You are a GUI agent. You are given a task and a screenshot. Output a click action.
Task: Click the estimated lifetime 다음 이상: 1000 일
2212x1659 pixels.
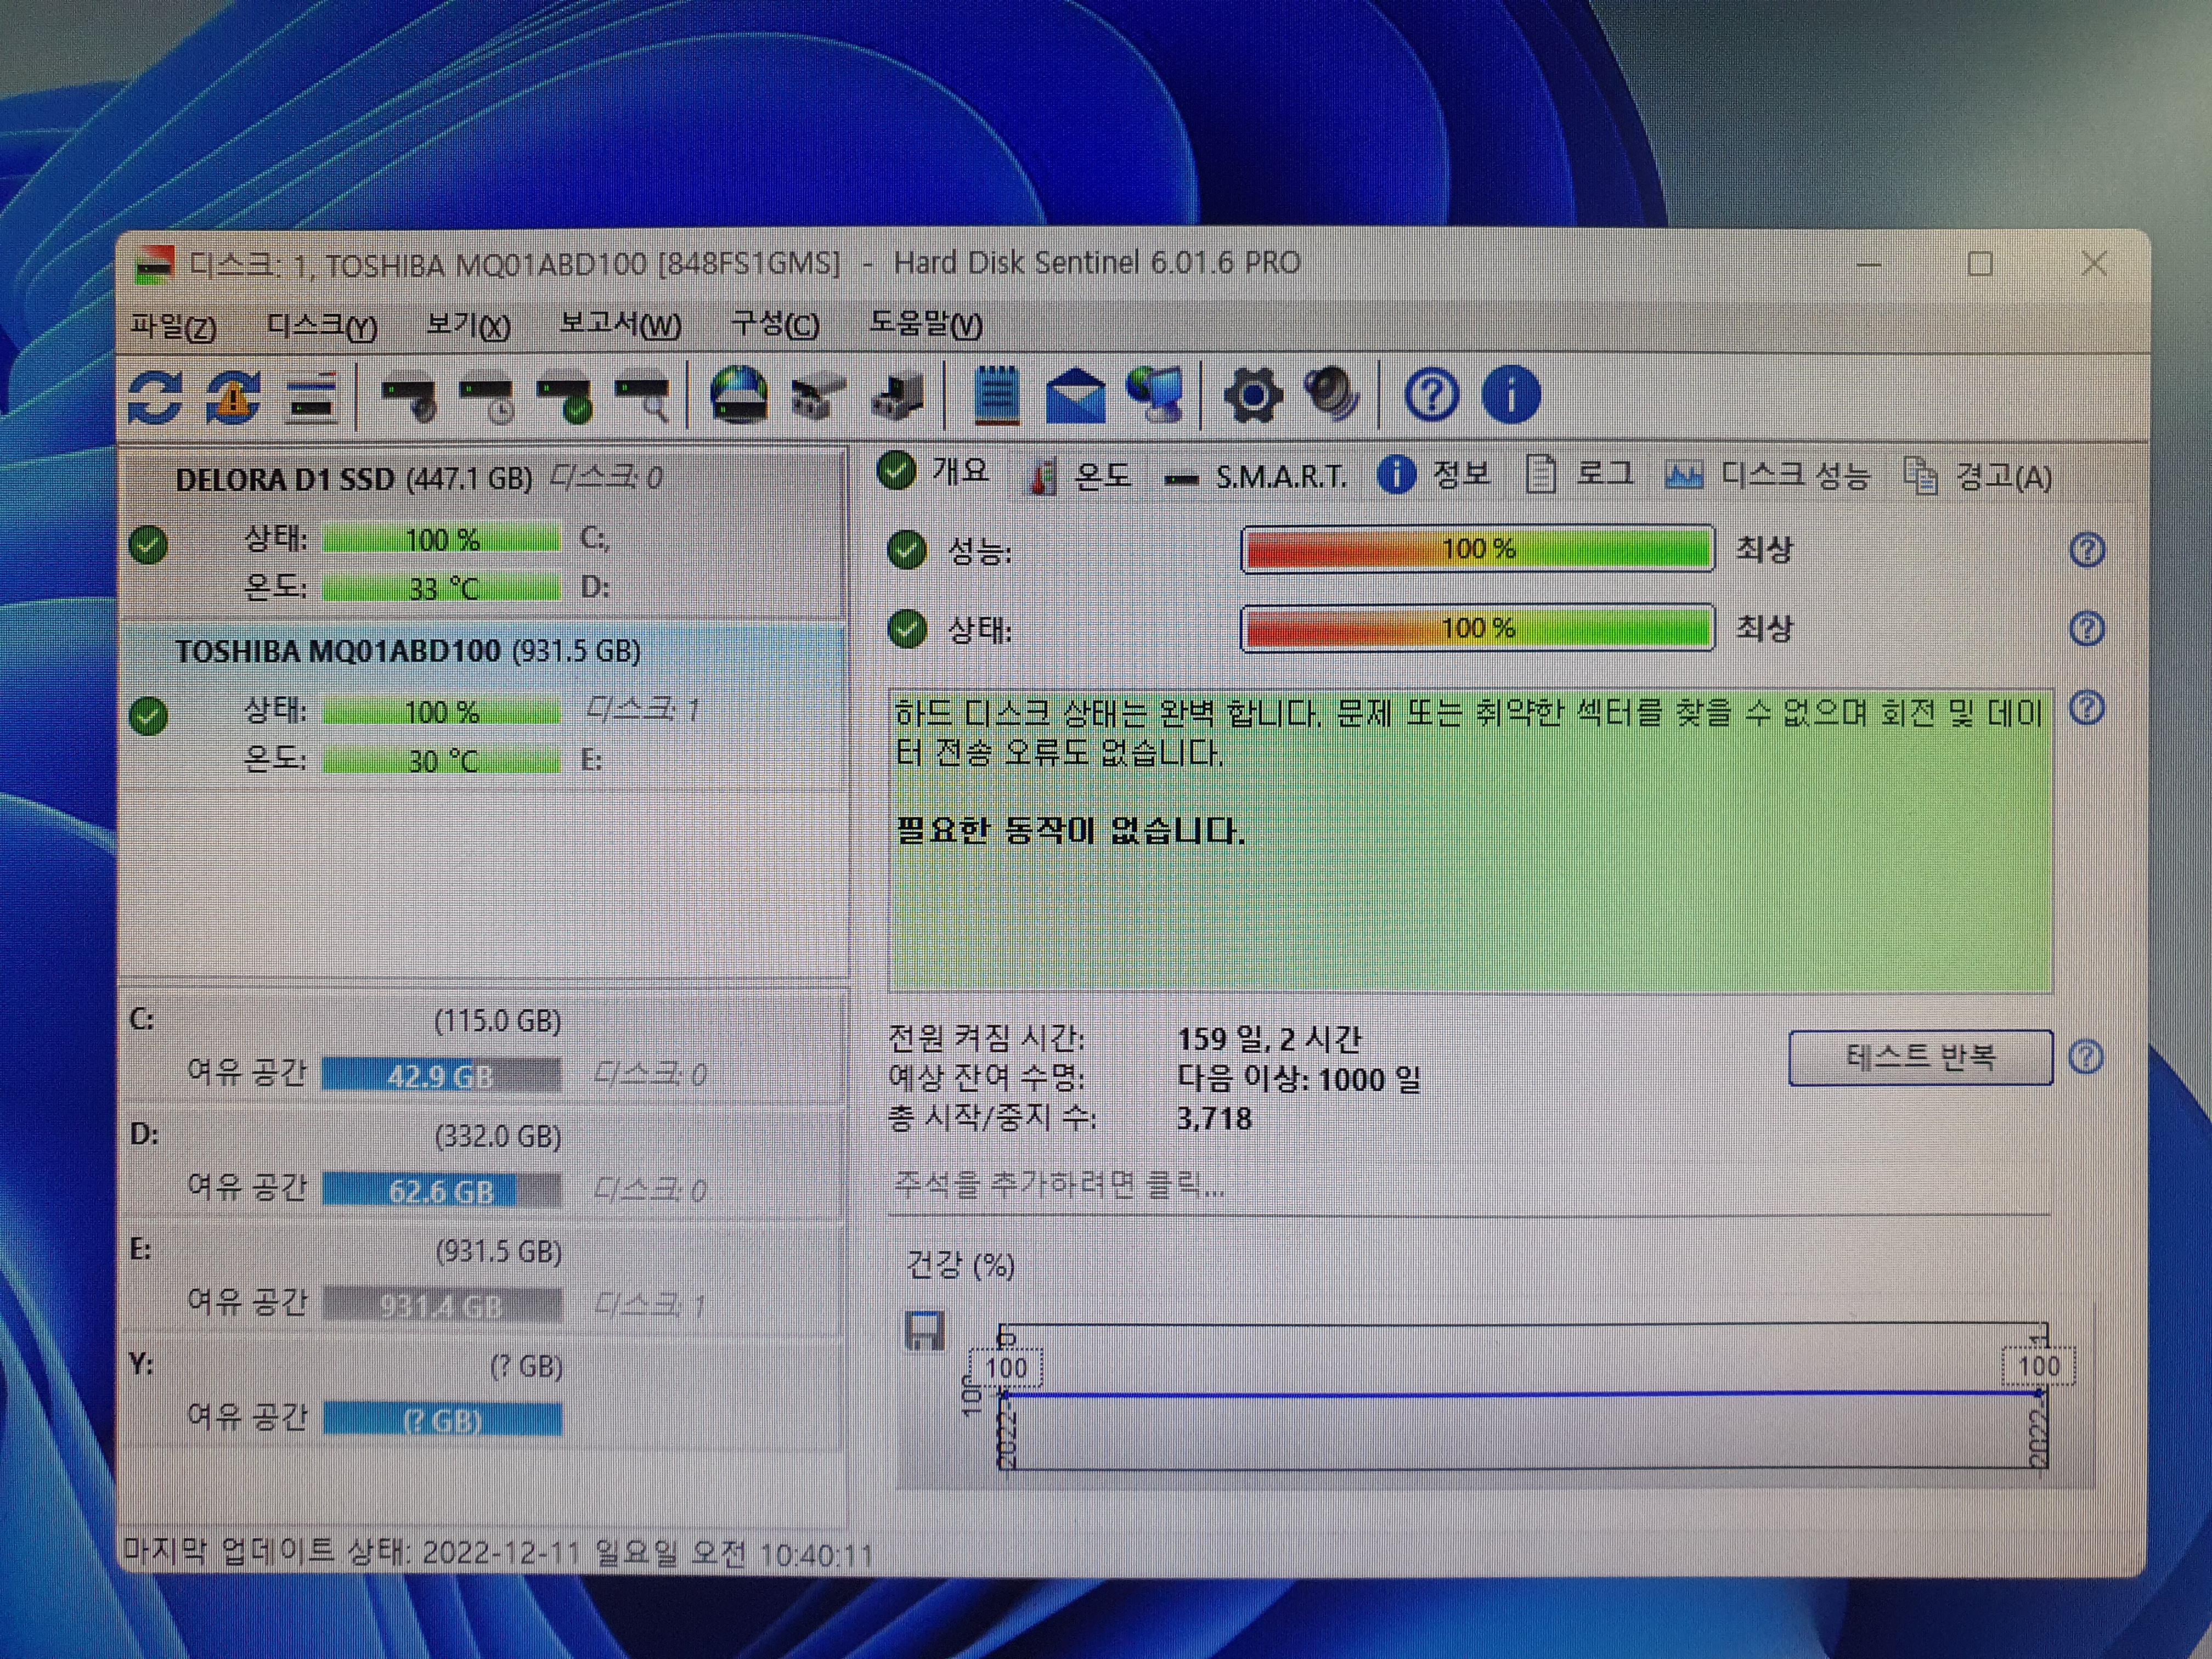(1299, 1079)
